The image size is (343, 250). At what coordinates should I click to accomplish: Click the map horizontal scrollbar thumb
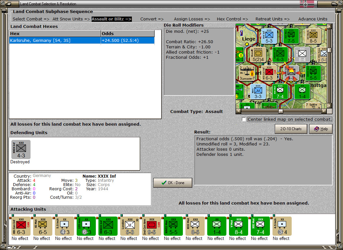click(x=281, y=111)
